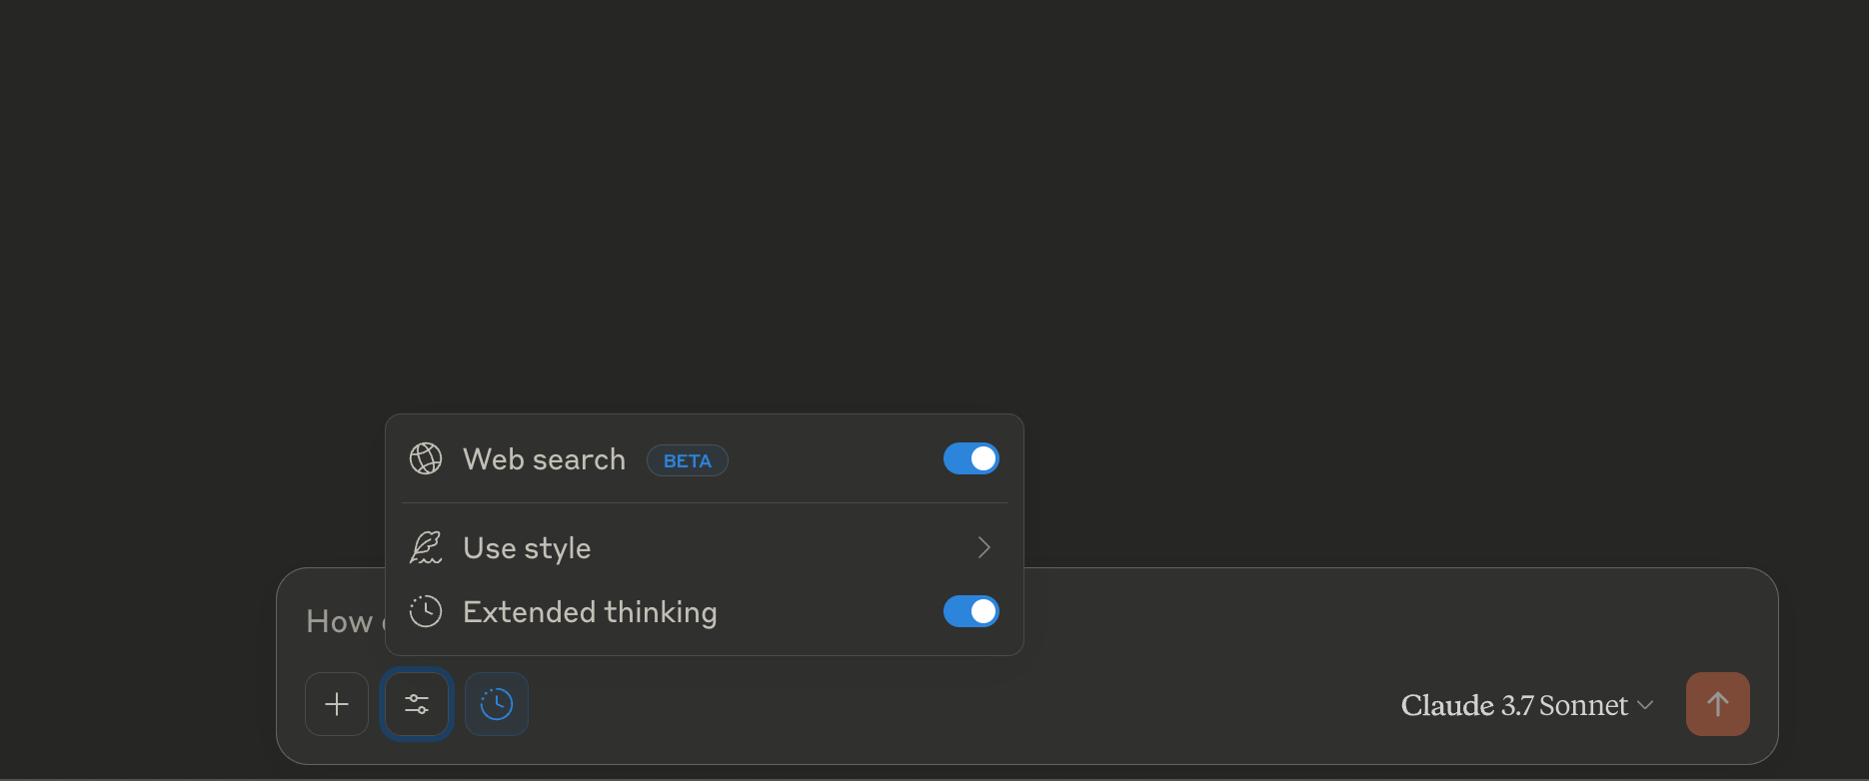Click the Claude 3.7 Sonnet model name
The height and width of the screenshot is (781, 1869).
point(1514,705)
